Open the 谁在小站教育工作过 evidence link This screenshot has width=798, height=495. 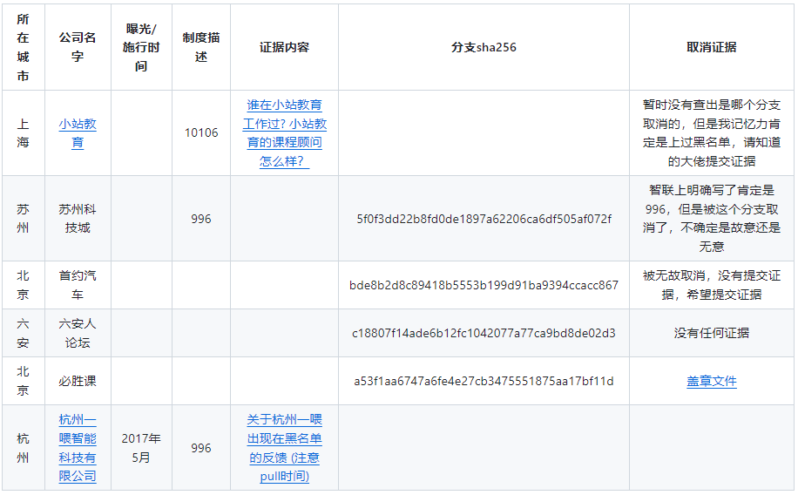tap(285, 133)
